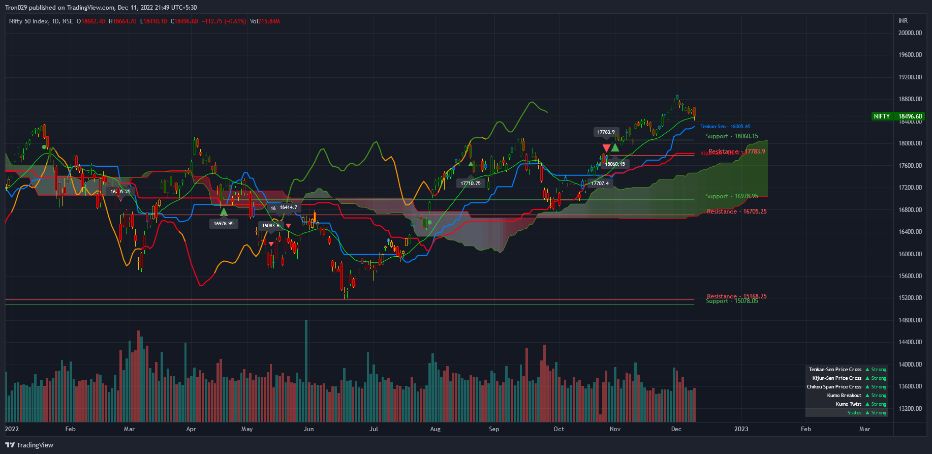Click the Nifty 50 Index, 1D, NSE title
The height and width of the screenshot is (454, 932).
pyautogui.click(x=41, y=21)
